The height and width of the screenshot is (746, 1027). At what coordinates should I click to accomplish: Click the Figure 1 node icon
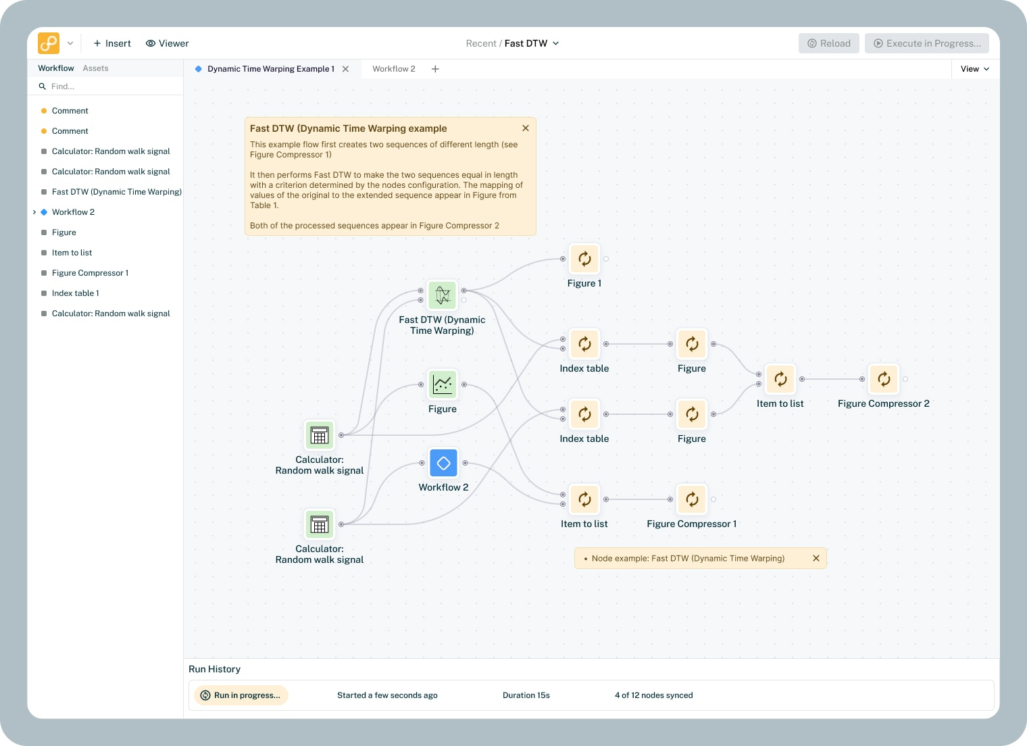(584, 259)
